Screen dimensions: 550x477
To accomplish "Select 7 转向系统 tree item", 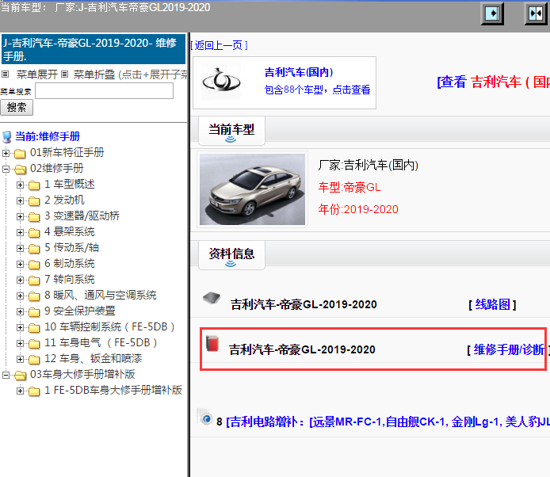I will coord(70,279).
